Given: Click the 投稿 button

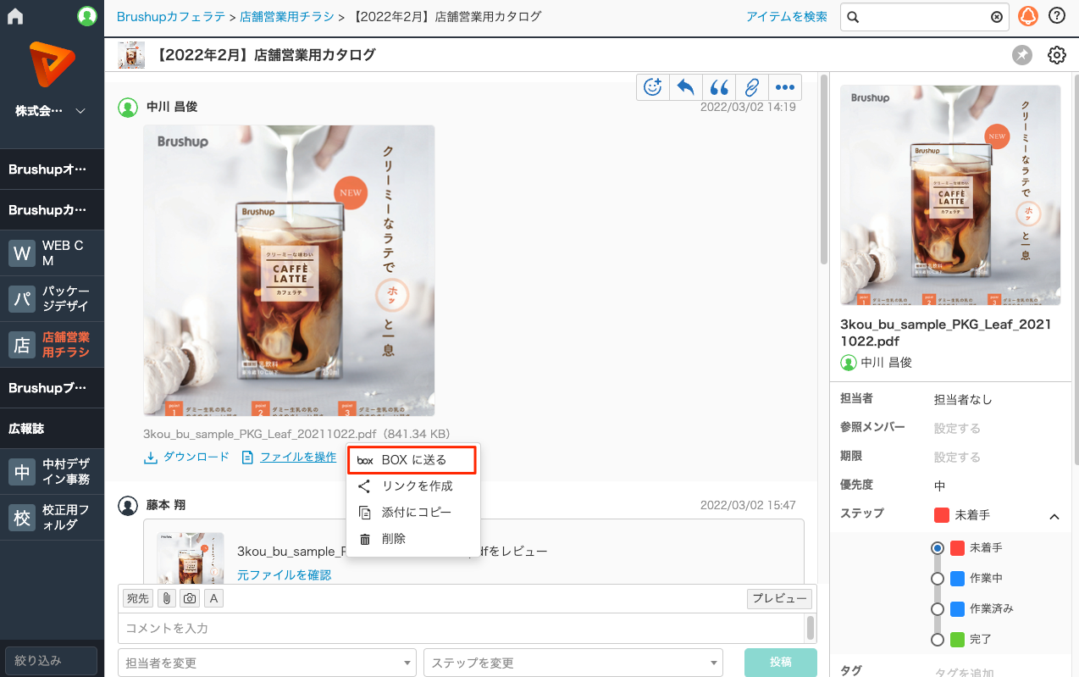Looking at the screenshot, I should [x=781, y=663].
